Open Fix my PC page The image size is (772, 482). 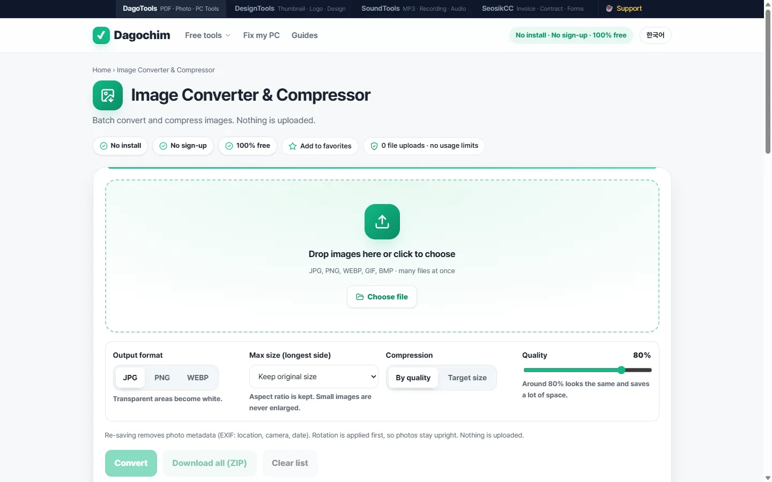coord(262,35)
